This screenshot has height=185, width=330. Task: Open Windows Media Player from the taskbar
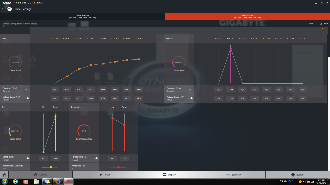[26, 182]
